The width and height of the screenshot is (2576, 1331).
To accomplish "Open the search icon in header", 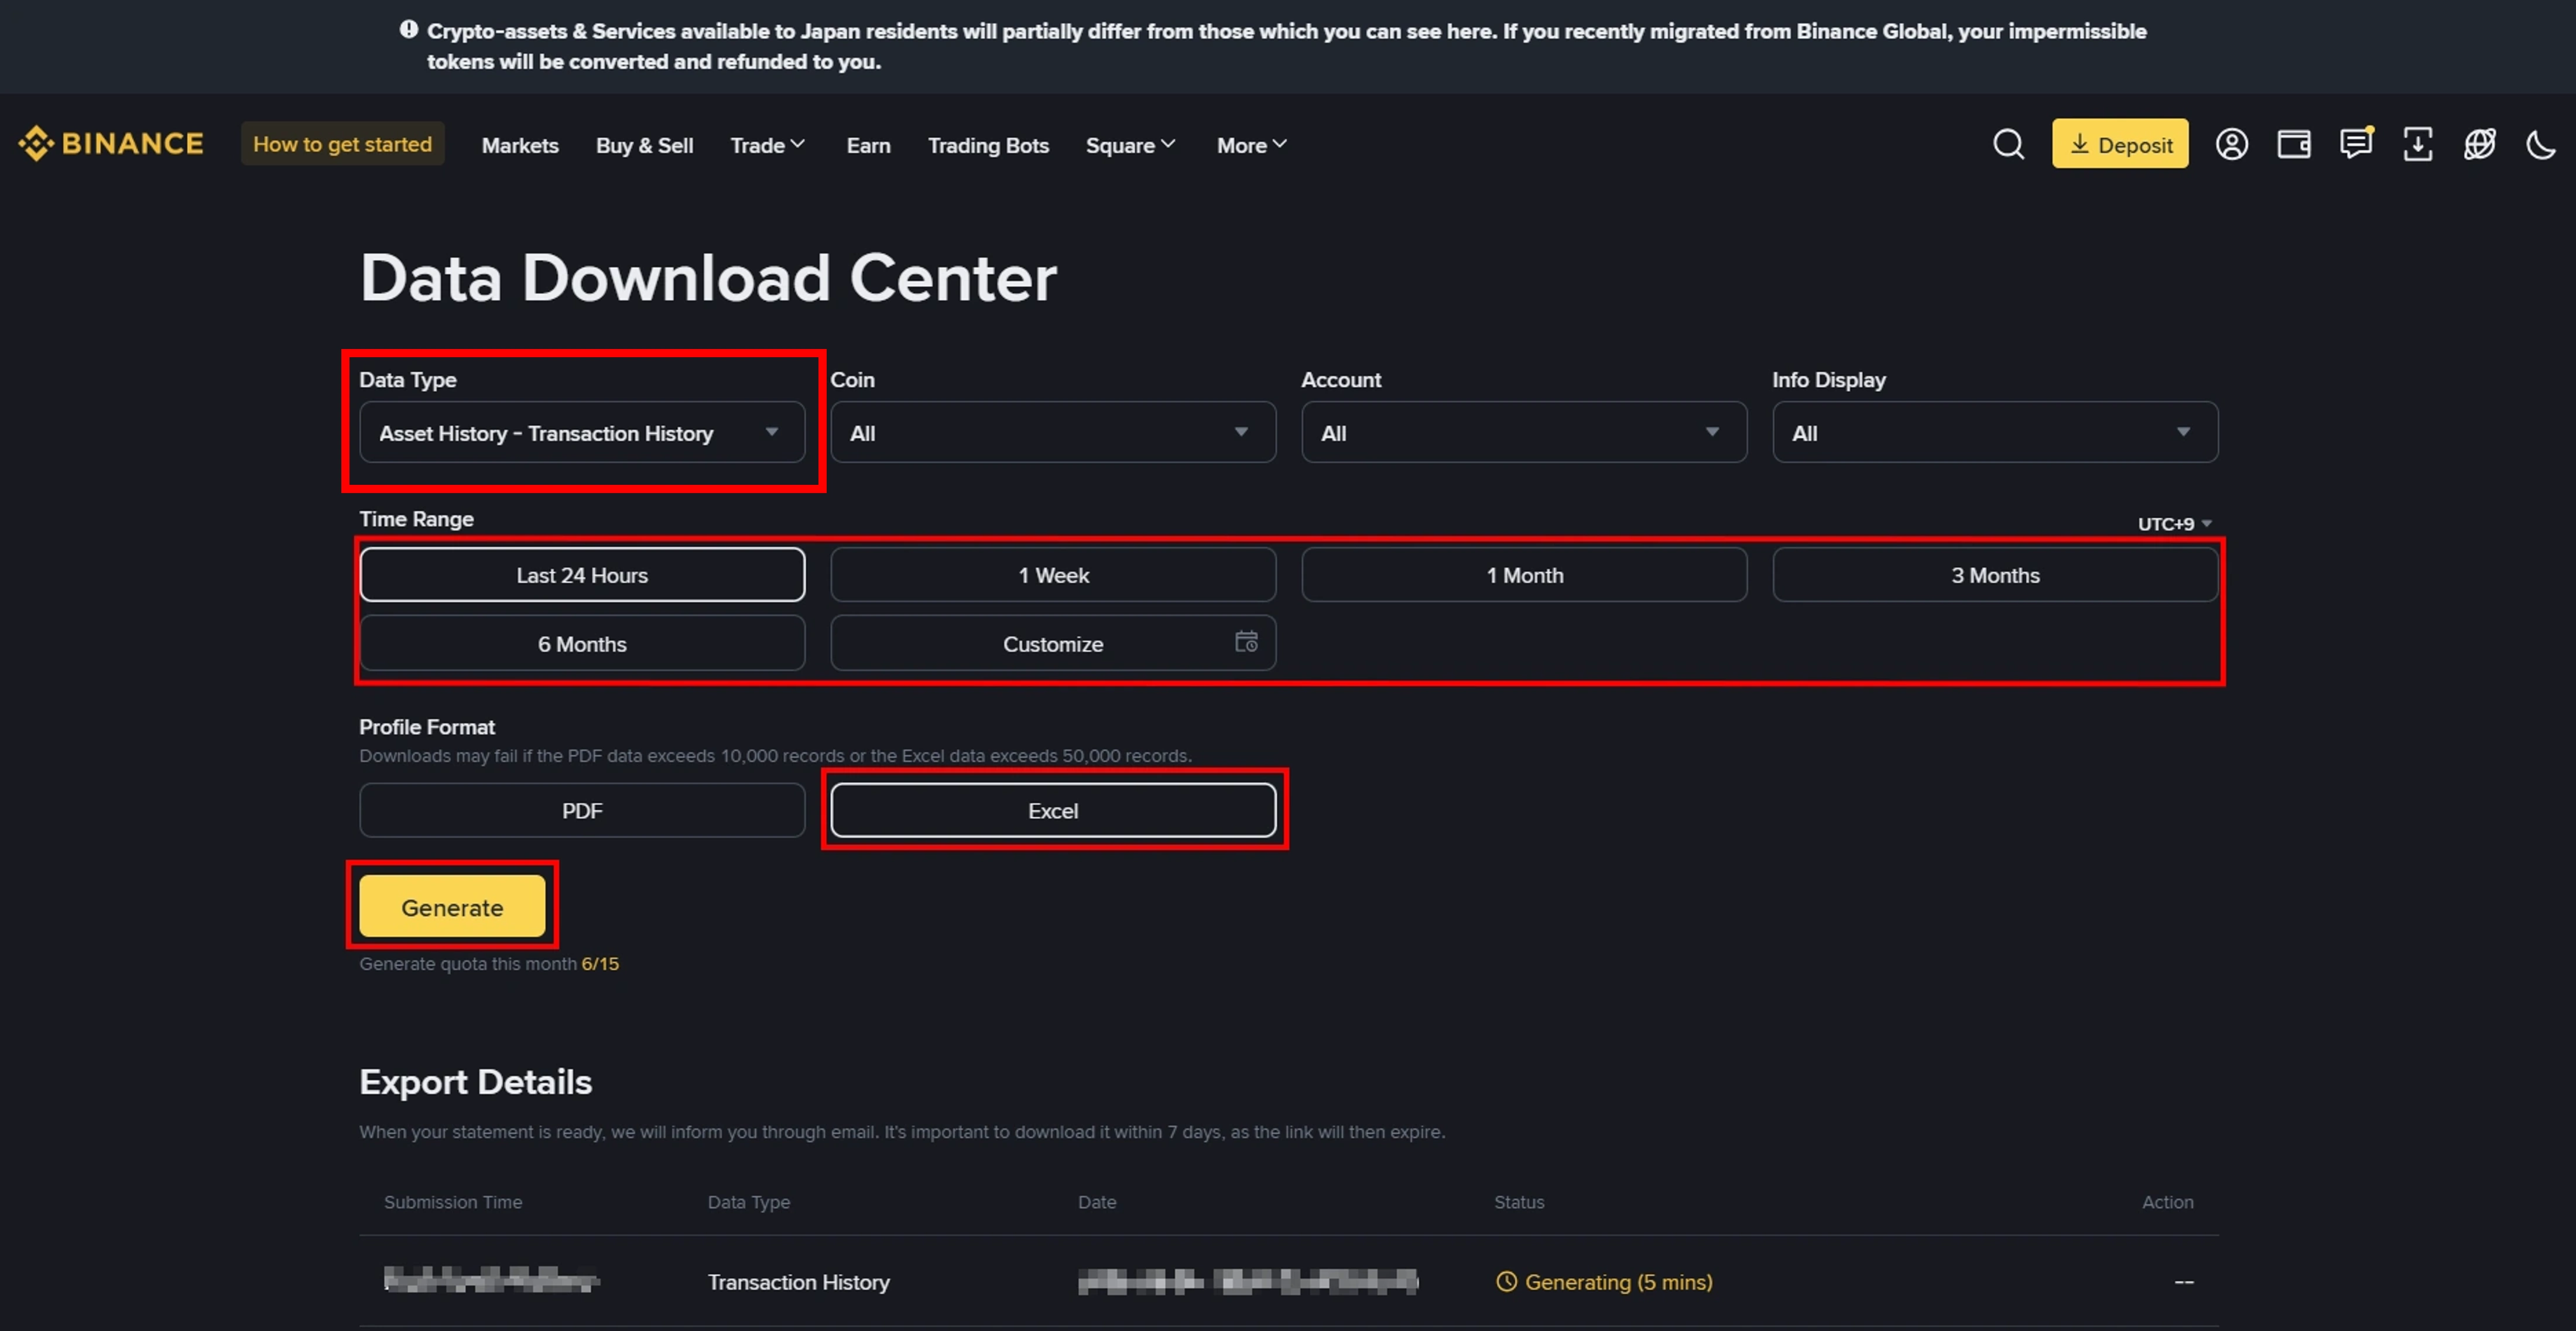I will click(2008, 144).
